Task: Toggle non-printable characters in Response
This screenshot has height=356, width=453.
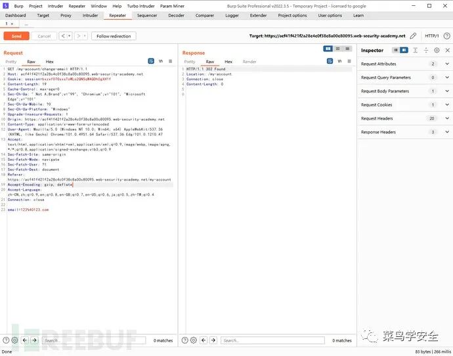Action: click(340, 61)
